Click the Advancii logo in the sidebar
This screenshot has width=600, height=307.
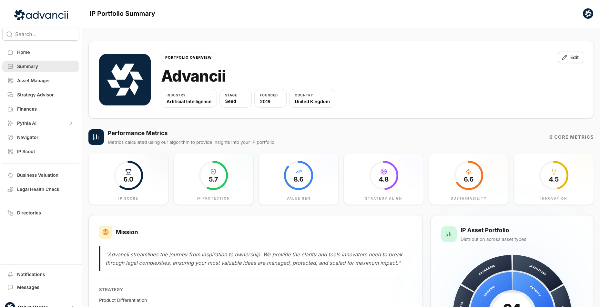[x=41, y=15]
